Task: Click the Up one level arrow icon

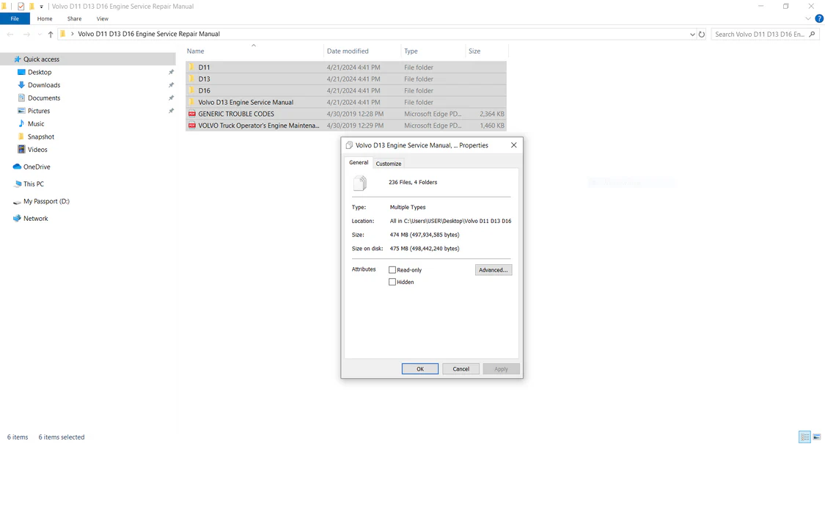Action: click(51, 34)
